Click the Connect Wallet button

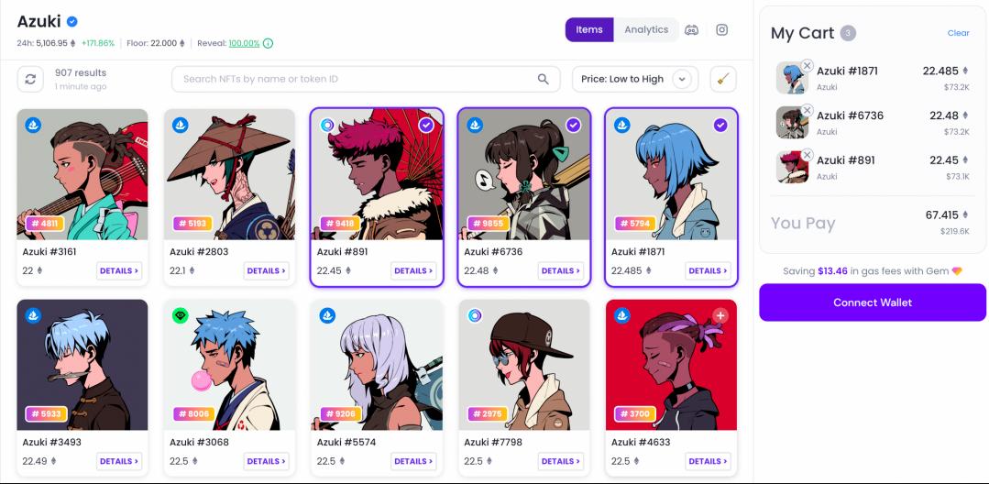click(873, 302)
